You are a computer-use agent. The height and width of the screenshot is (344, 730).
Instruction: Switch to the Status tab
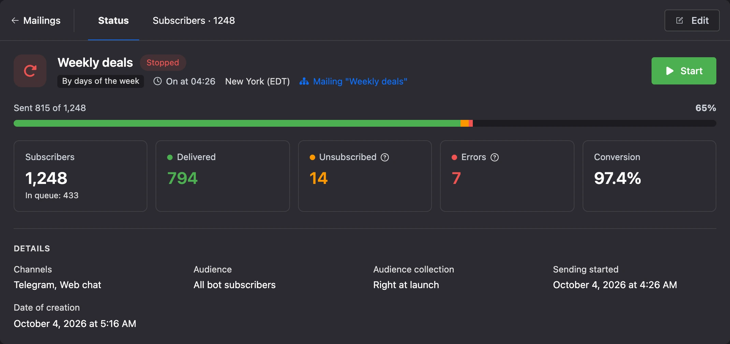point(114,20)
